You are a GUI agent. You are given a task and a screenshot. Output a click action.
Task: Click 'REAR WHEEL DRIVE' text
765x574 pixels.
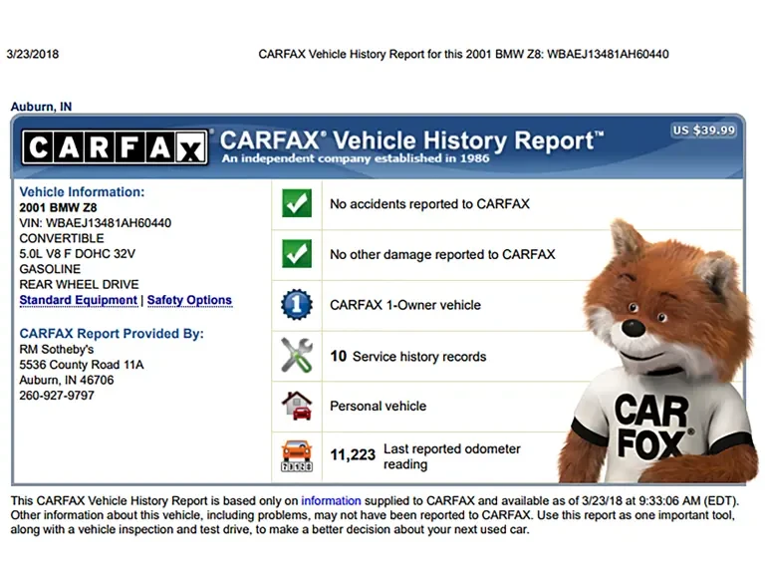[x=79, y=285]
